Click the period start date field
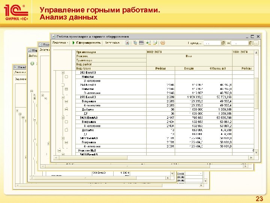Screen dimensions: 270x203 (x=212, y=43)
